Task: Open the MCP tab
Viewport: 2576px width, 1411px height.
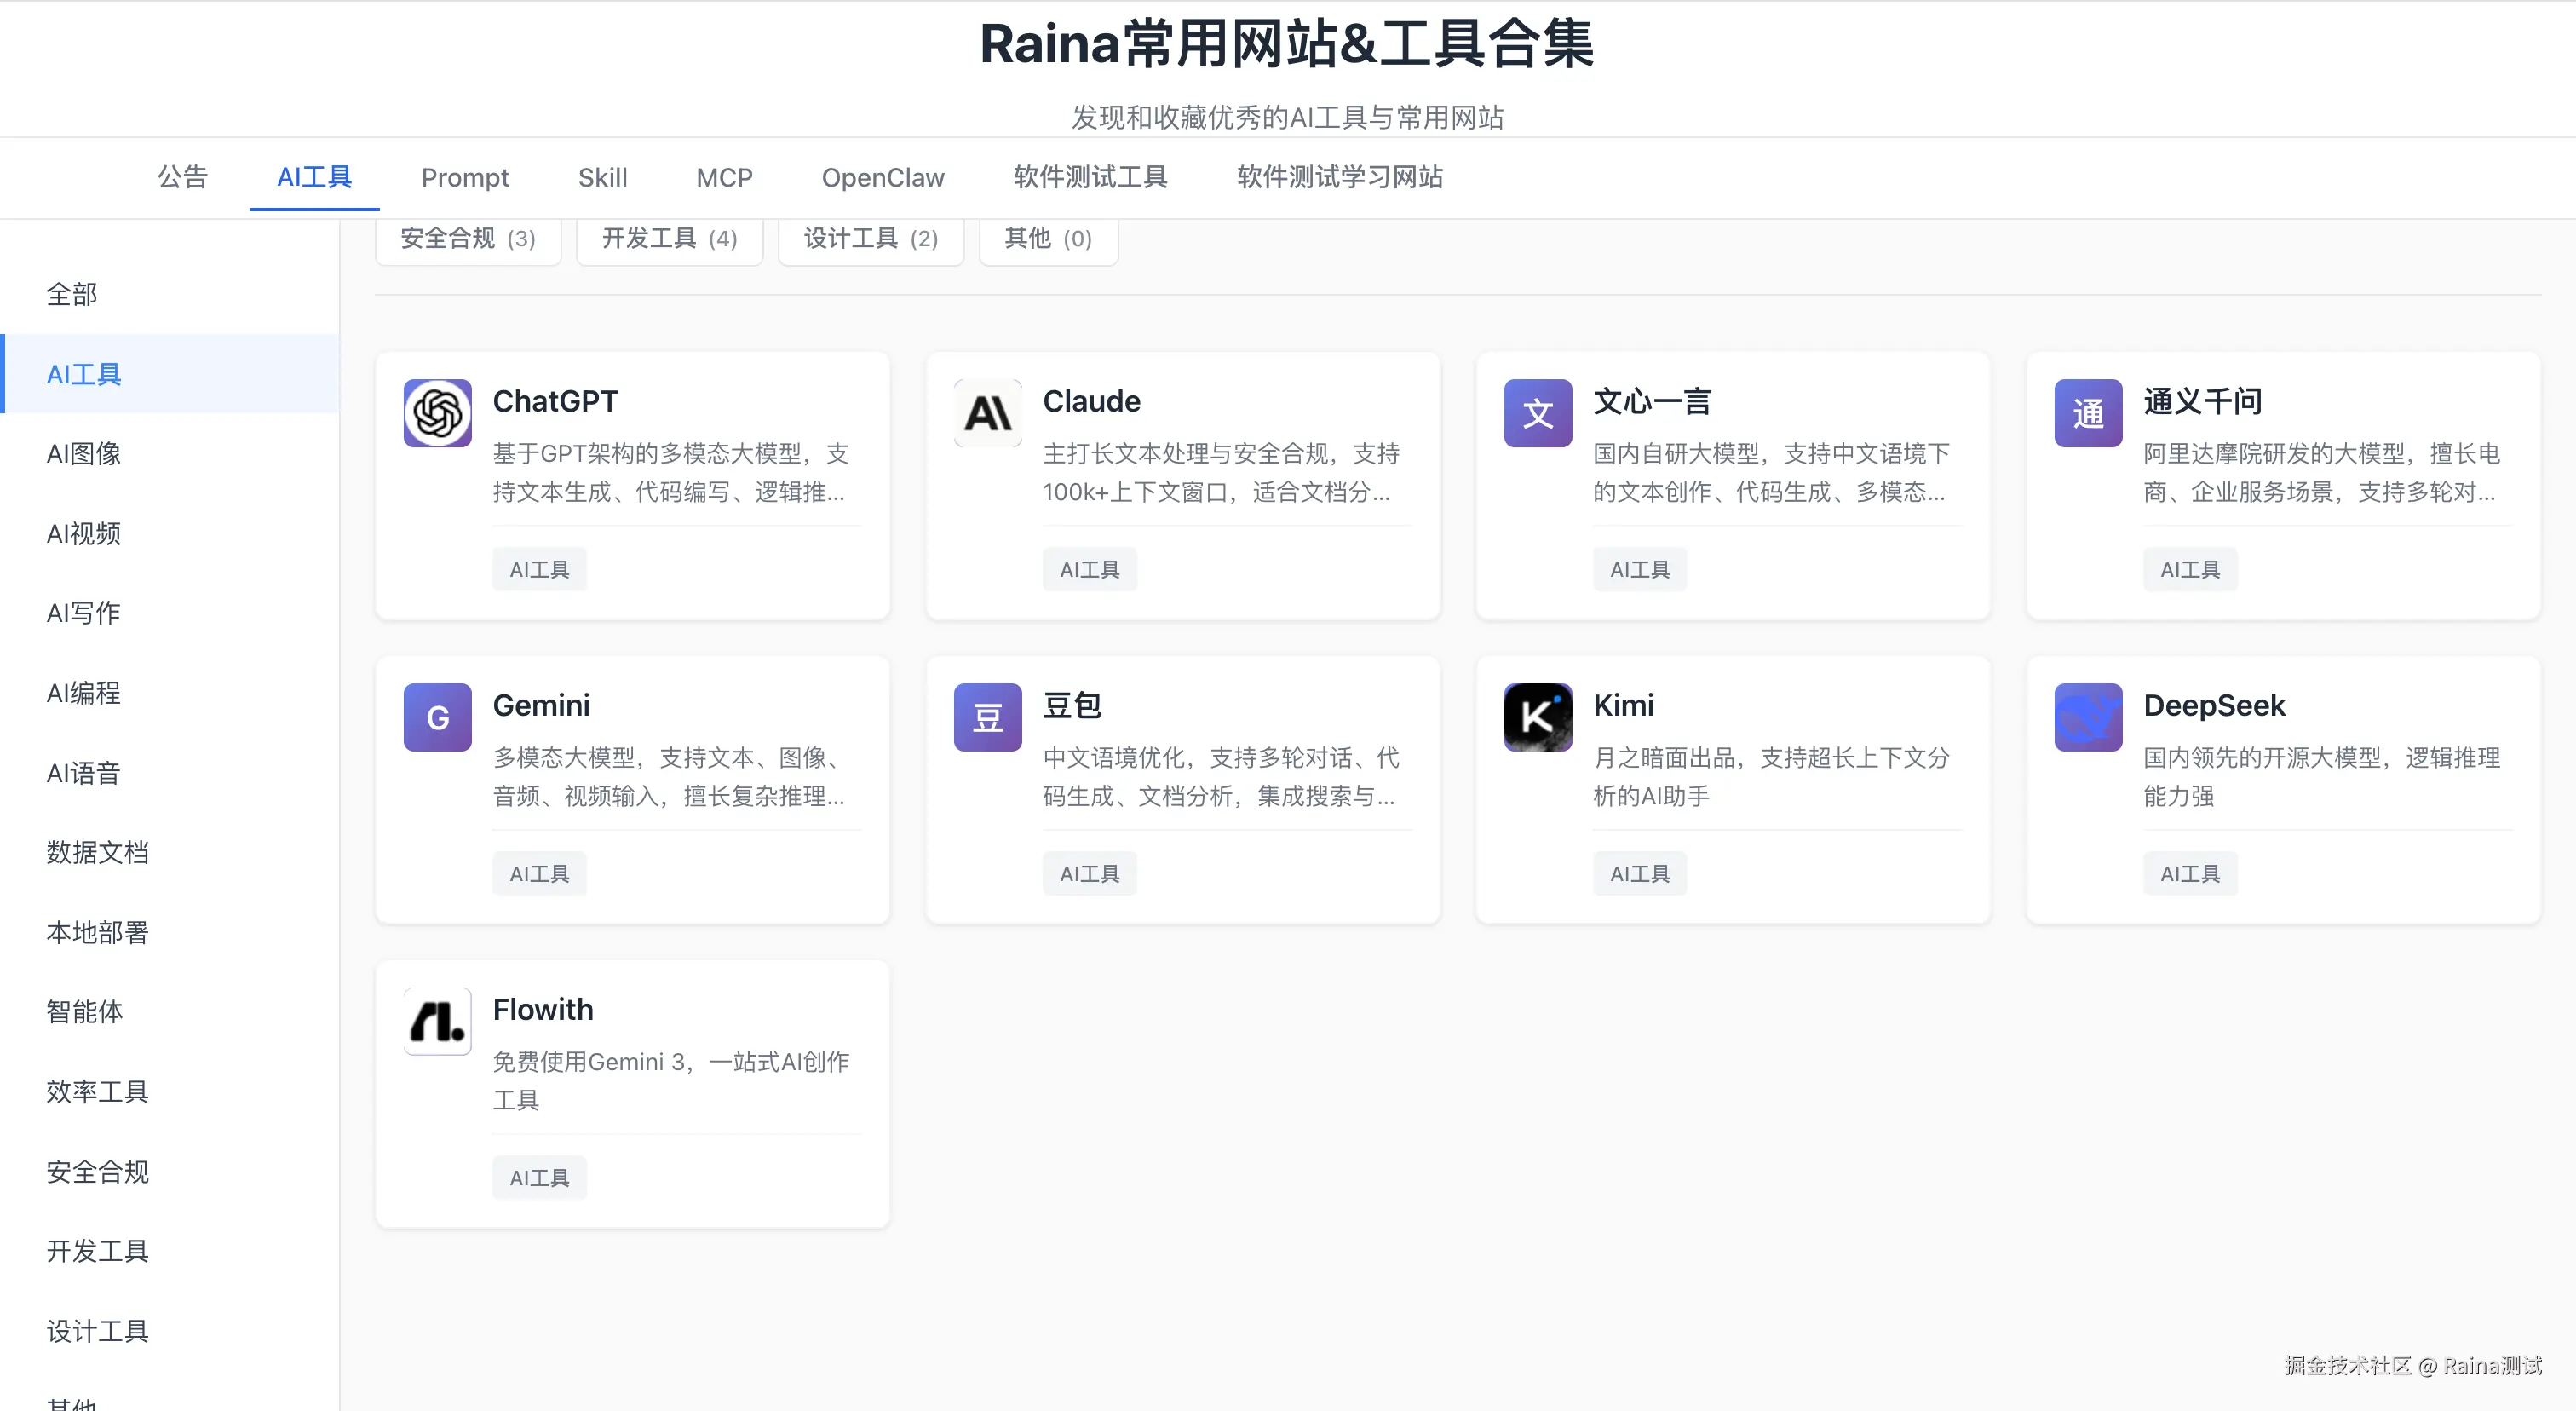Action: click(724, 177)
